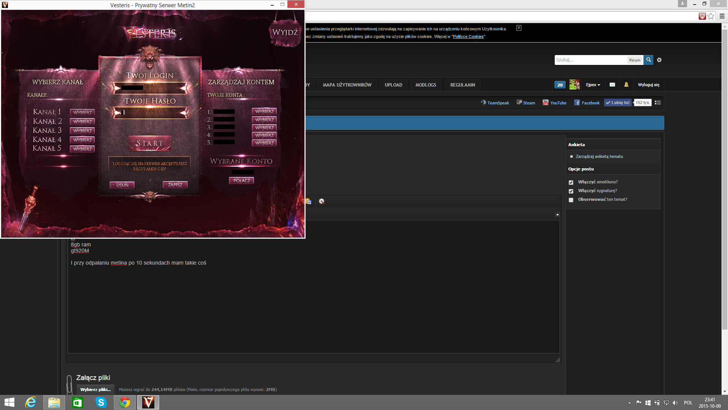Viewport: 728px width, 410px height.
Task: Open Skype from the taskbar
Action: pyautogui.click(x=101, y=402)
